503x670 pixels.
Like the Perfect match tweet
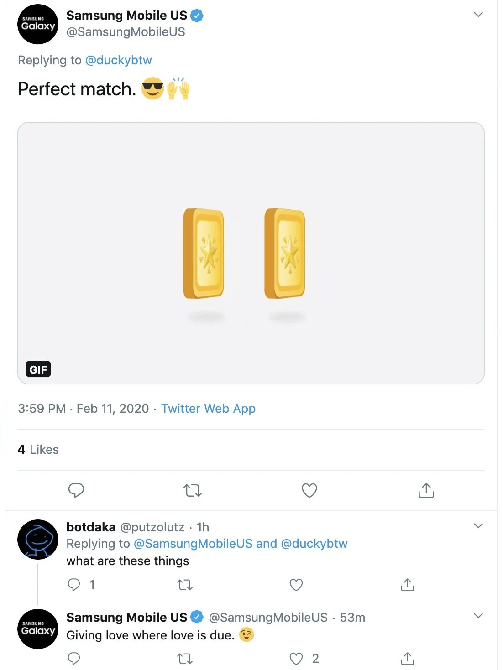pos(309,490)
